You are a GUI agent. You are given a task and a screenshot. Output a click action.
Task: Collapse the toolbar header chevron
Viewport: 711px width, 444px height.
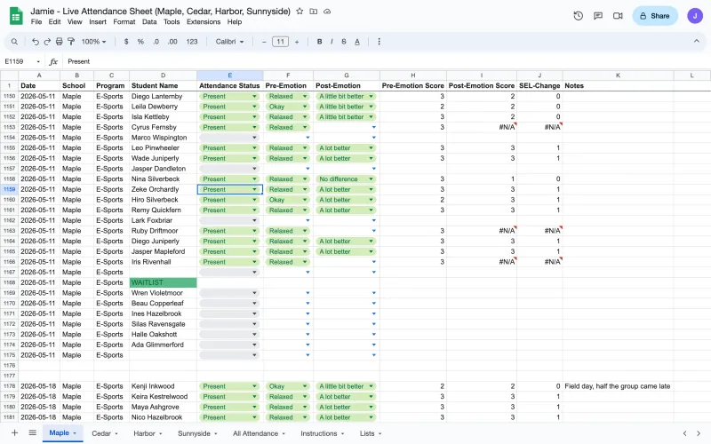coord(696,41)
